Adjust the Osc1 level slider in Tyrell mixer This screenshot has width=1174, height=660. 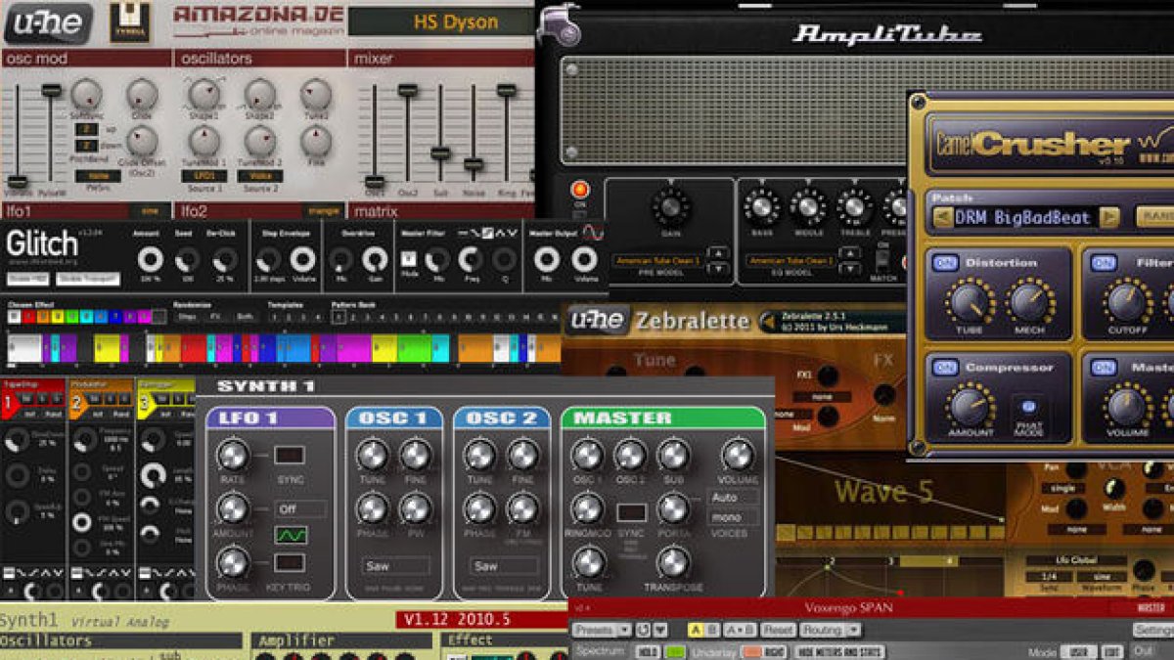374,181
